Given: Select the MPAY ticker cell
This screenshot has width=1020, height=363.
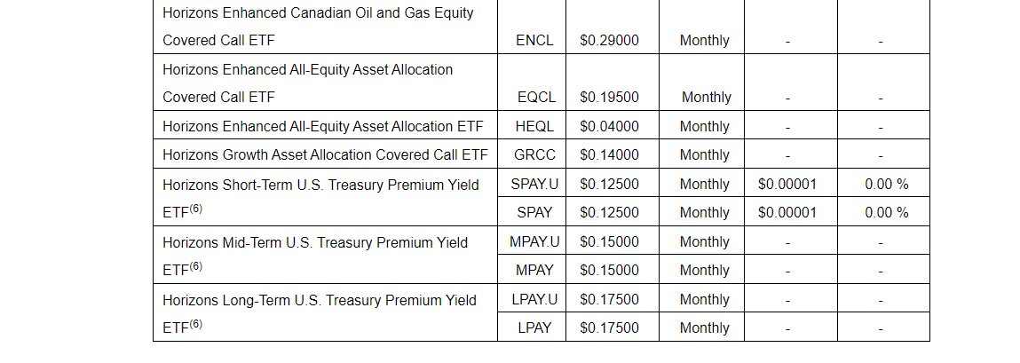Looking at the screenshot, I should click(534, 270).
